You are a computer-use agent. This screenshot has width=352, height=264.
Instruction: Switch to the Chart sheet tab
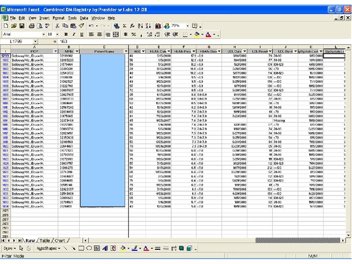(x=60, y=241)
